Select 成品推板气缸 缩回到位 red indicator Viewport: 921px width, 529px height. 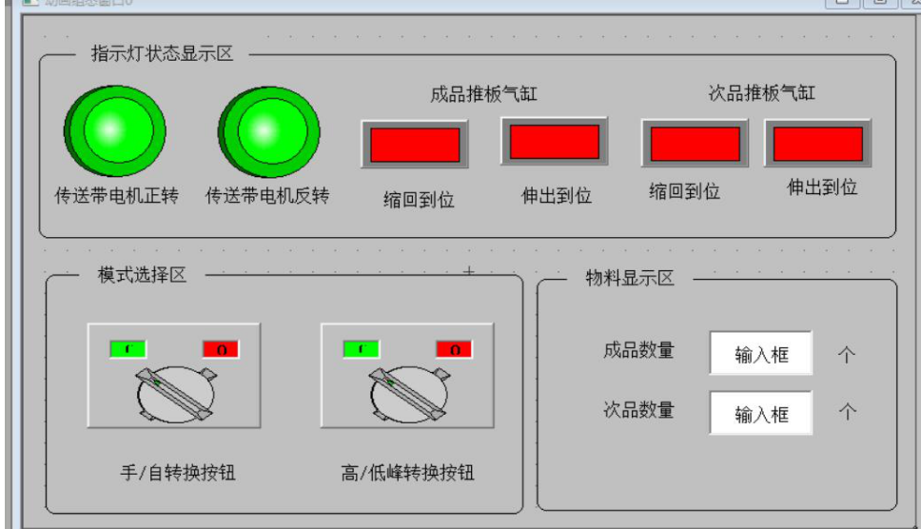(x=415, y=145)
